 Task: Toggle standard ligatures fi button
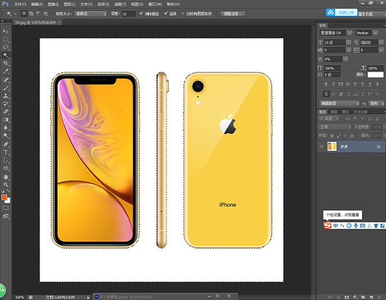[326, 94]
